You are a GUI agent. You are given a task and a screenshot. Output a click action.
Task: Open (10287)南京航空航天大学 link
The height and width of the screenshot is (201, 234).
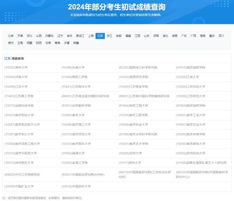22,125
